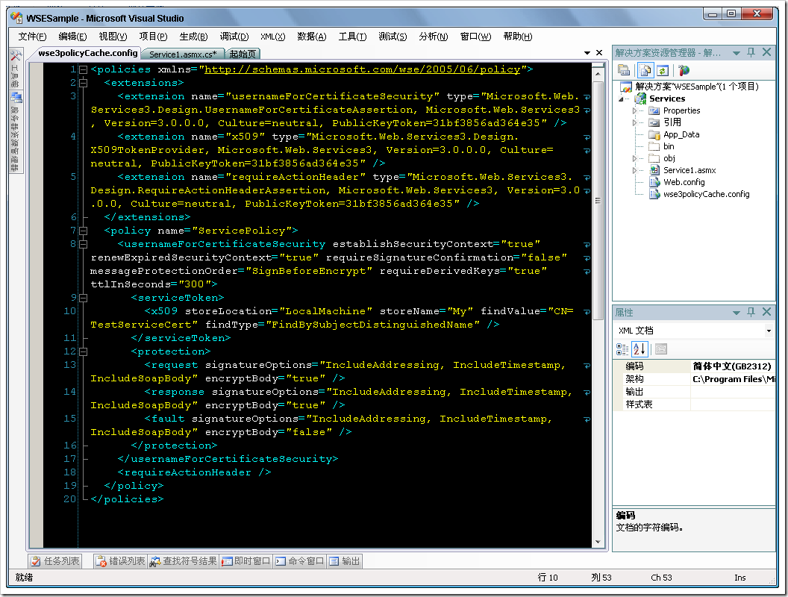
Task: Select wse3policyCache.config in Solution Explorer
Action: click(x=706, y=194)
